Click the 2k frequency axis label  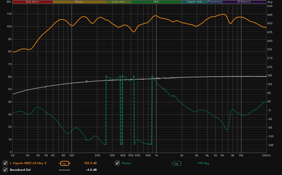point(182,155)
